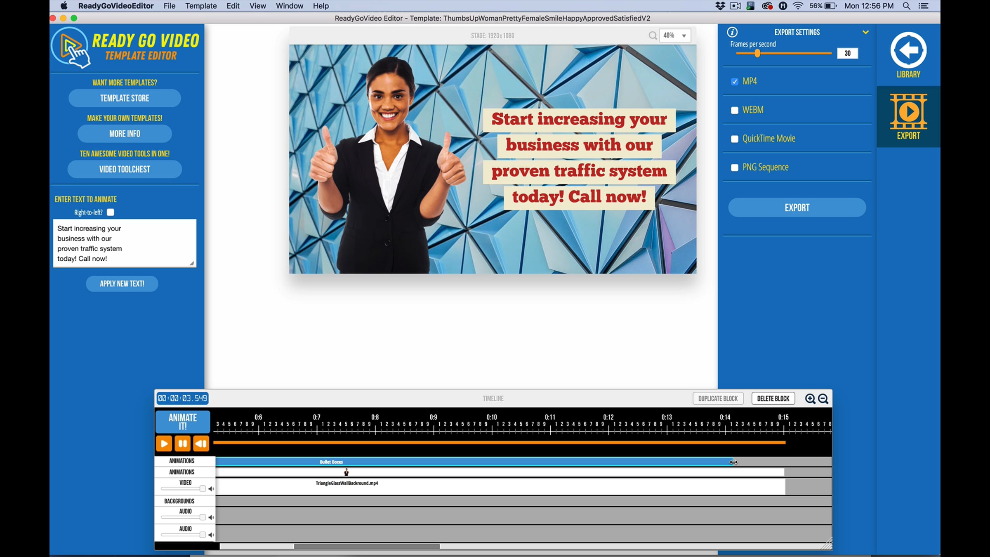Click the Export Settings info icon

[732, 32]
